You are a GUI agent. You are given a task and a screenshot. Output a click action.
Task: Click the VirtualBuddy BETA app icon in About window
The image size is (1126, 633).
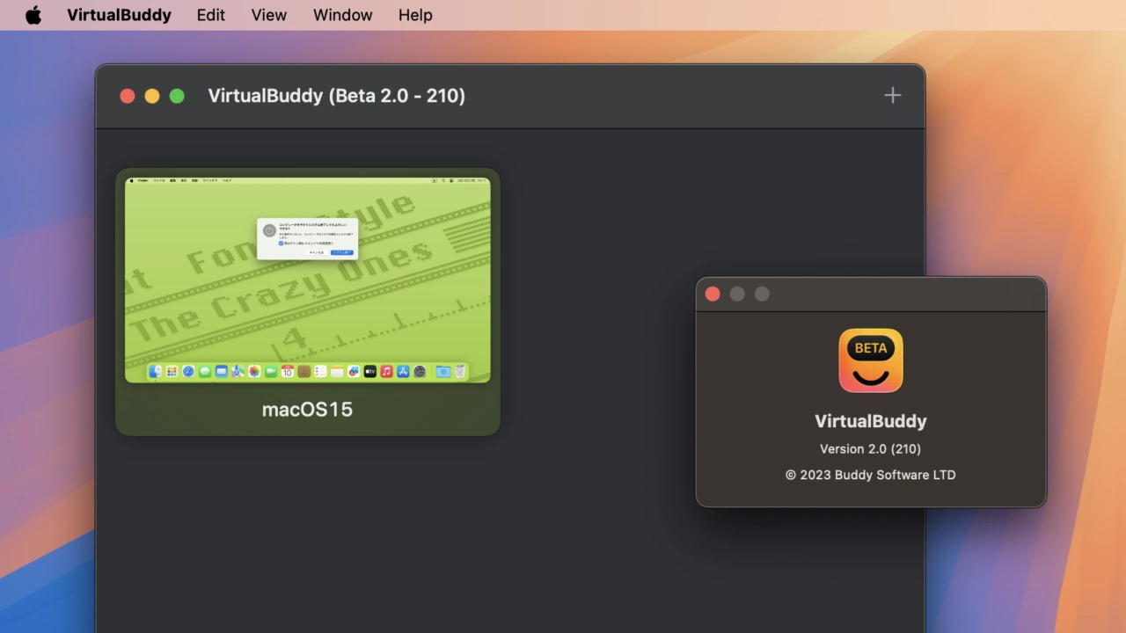pos(871,360)
